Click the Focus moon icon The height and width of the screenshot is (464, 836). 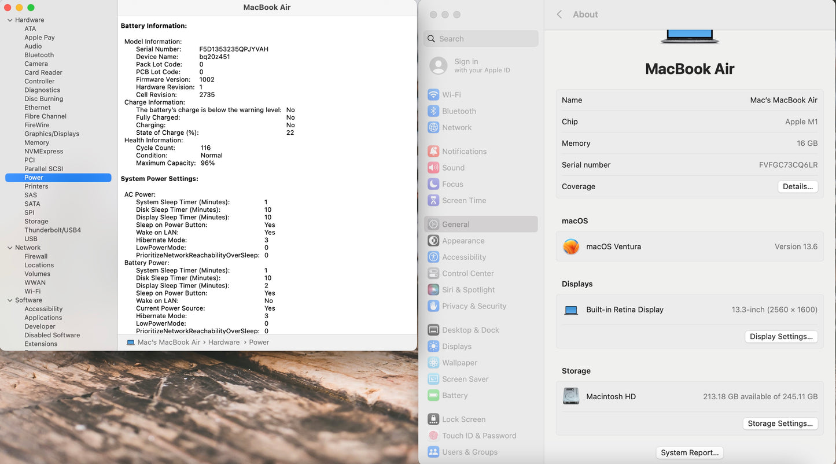pos(433,184)
